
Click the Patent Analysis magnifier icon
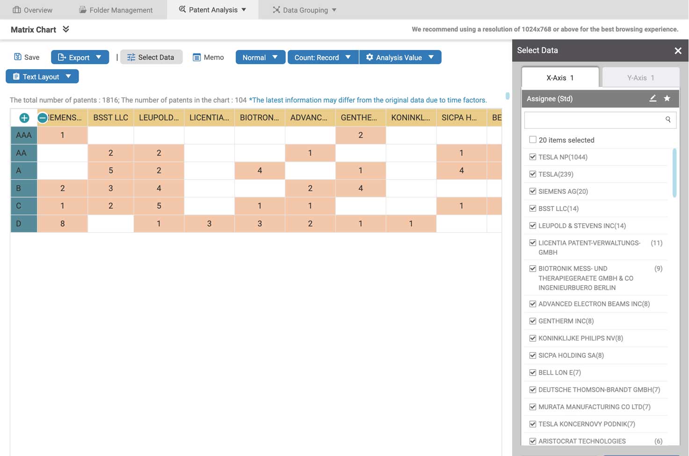click(x=182, y=9)
